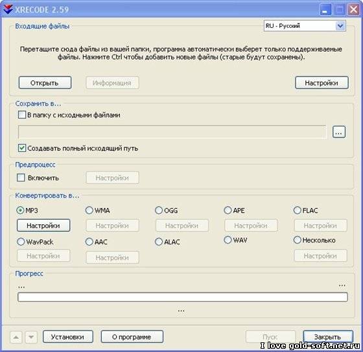363x352 pixels.
Task: Click the 'Предпроцесс' group label
Action: (35, 165)
